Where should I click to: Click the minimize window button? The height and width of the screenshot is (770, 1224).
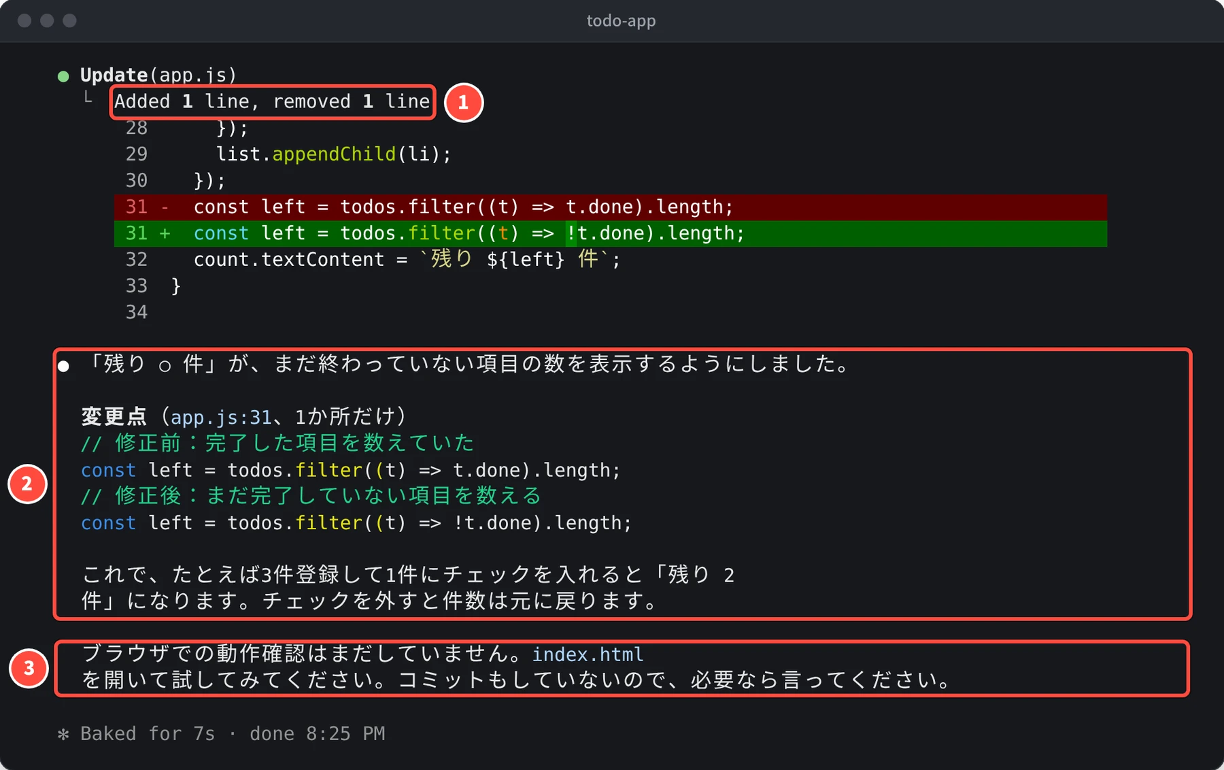tap(47, 20)
